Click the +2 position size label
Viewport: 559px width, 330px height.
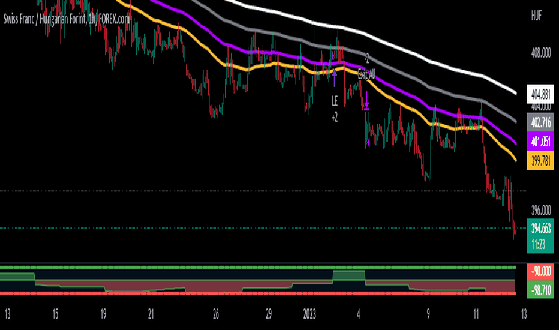coord(335,117)
